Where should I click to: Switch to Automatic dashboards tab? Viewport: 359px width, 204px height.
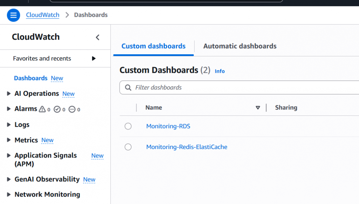tap(240, 46)
